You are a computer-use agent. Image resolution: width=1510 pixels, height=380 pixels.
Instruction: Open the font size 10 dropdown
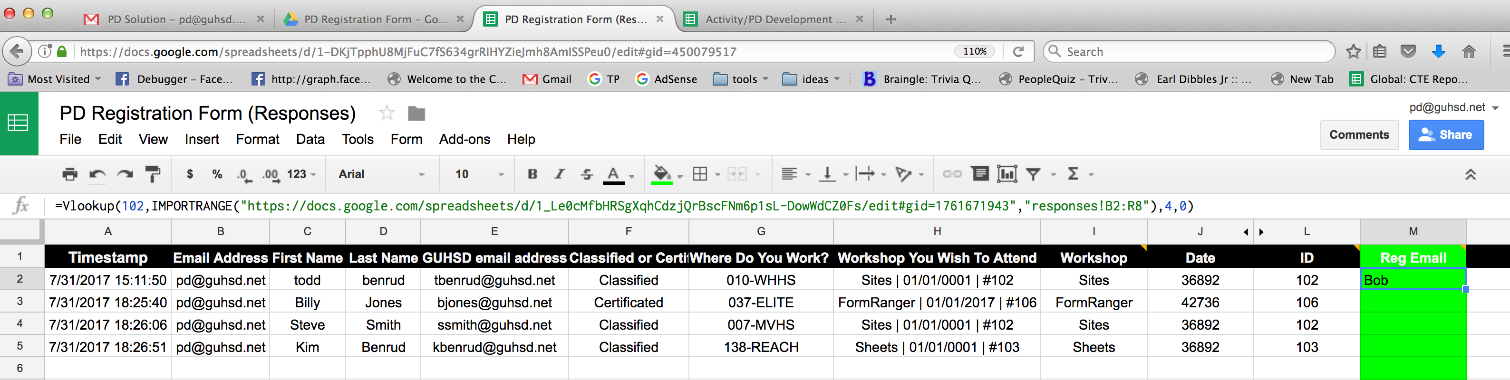point(479,174)
